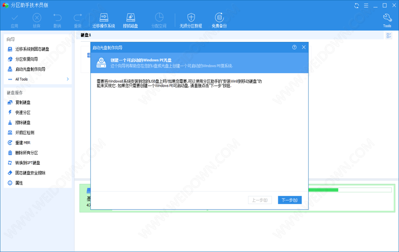The height and width of the screenshot is (252, 399).
Task: Select 重建 MBR in the sidebar
Action: (23, 143)
